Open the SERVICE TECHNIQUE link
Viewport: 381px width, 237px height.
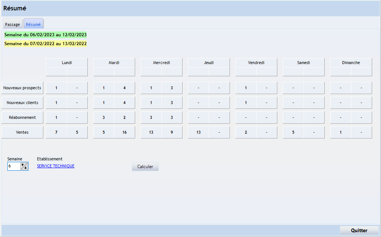point(55,166)
